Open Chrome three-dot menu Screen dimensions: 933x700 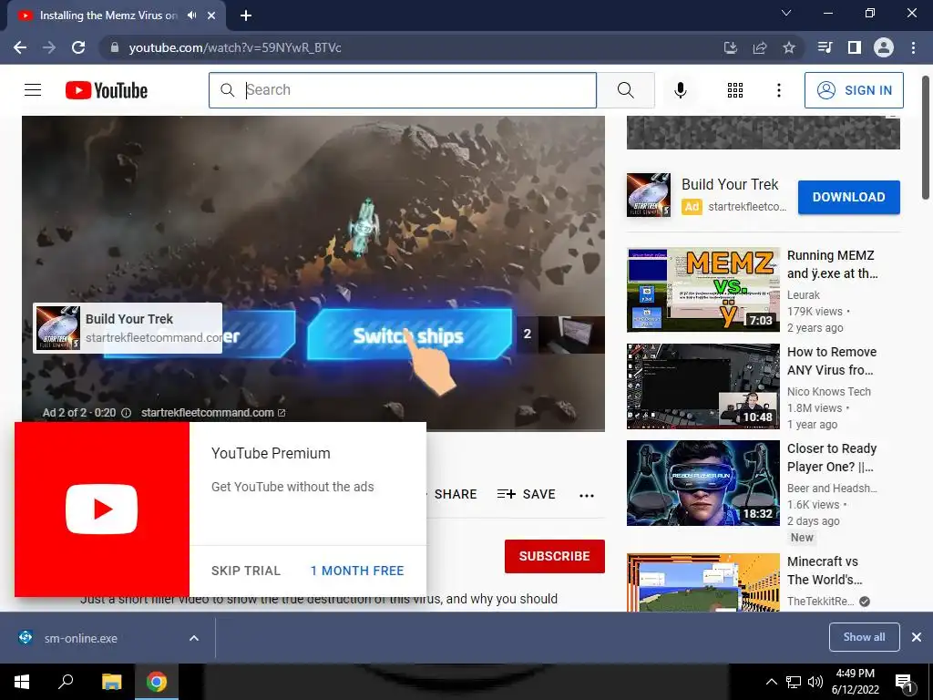coord(913,47)
